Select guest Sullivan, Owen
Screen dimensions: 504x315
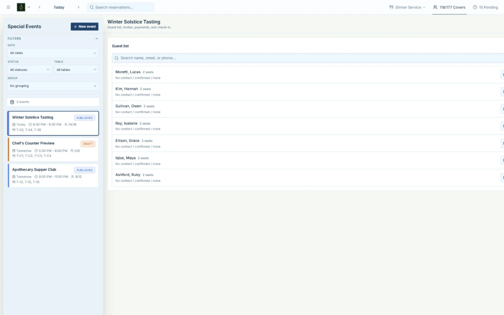coord(308,109)
